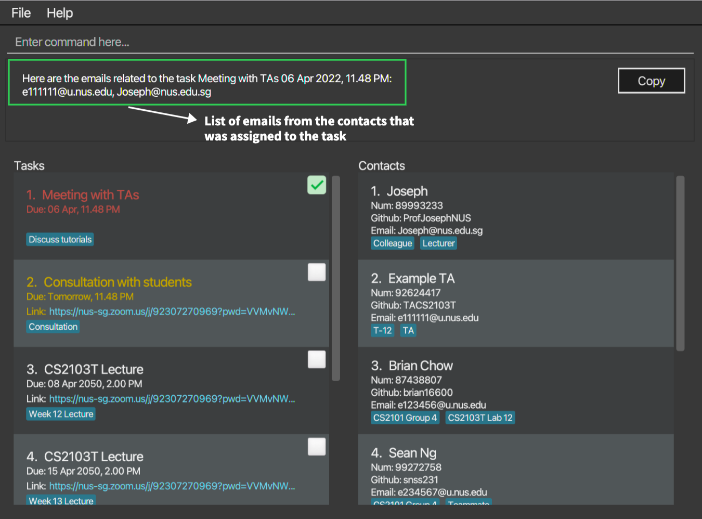
Task: Select contact name 'Example TA'
Action: 422,279
